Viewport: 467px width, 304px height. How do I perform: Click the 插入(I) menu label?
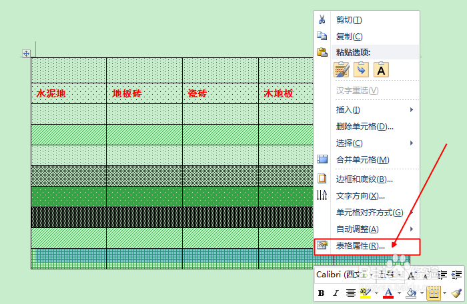[x=348, y=110]
